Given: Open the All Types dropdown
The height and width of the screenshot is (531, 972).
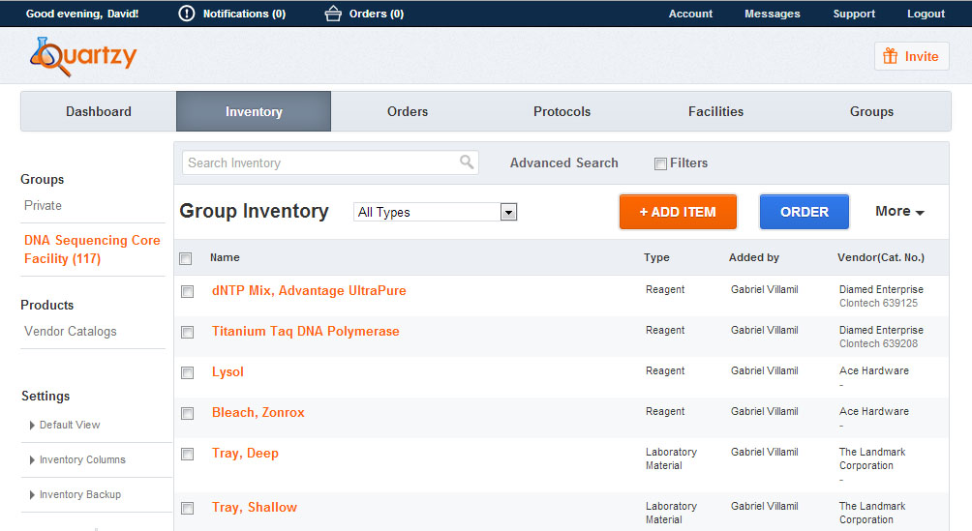Looking at the screenshot, I should point(436,212).
